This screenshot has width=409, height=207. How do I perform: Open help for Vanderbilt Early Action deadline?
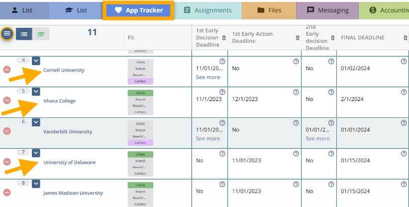click(296, 123)
